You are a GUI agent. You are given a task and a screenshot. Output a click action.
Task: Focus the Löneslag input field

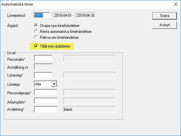pyautogui.click(x=43, y=75)
